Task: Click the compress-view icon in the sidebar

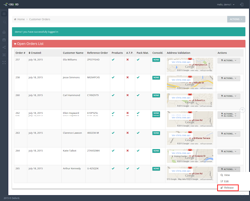Action: [x=4, y=55]
